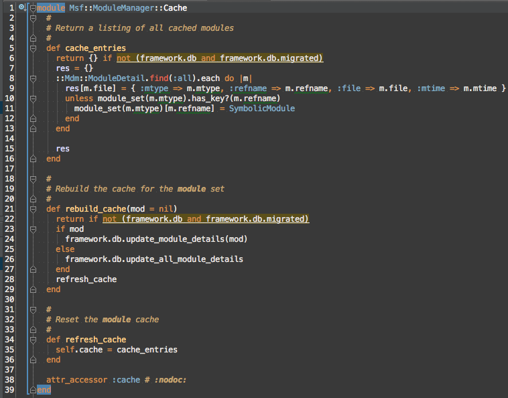The height and width of the screenshot is (398, 508).
Task: Click 'framework.db.update_module_details(mod)' on line 24
Action: point(156,239)
